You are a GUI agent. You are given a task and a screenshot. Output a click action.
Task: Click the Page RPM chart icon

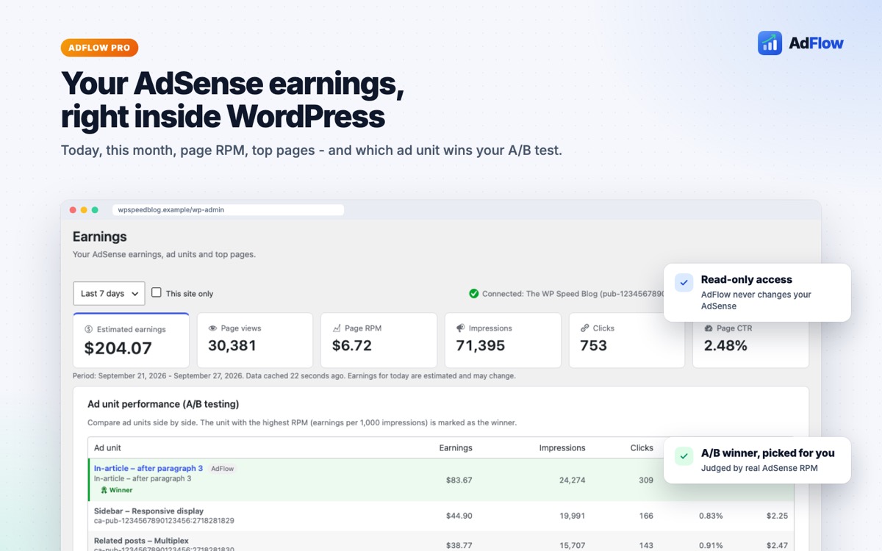[x=337, y=328]
